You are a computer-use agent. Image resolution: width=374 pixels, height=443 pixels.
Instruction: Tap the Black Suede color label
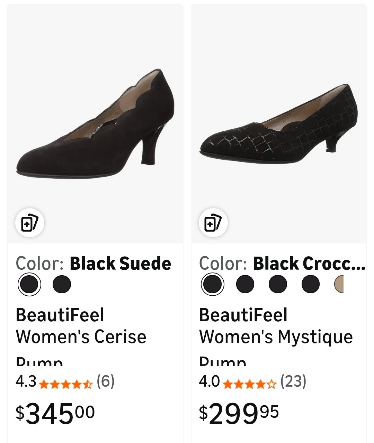[120, 264]
